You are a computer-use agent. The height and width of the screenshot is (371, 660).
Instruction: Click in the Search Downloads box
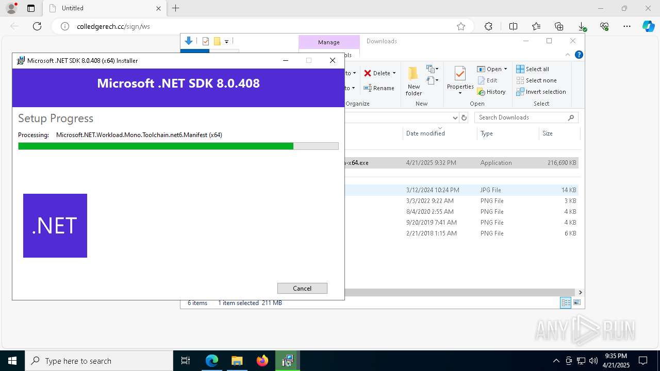(521, 117)
